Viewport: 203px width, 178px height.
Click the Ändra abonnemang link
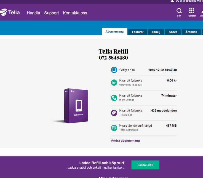pyautogui.click(x=125, y=140)
